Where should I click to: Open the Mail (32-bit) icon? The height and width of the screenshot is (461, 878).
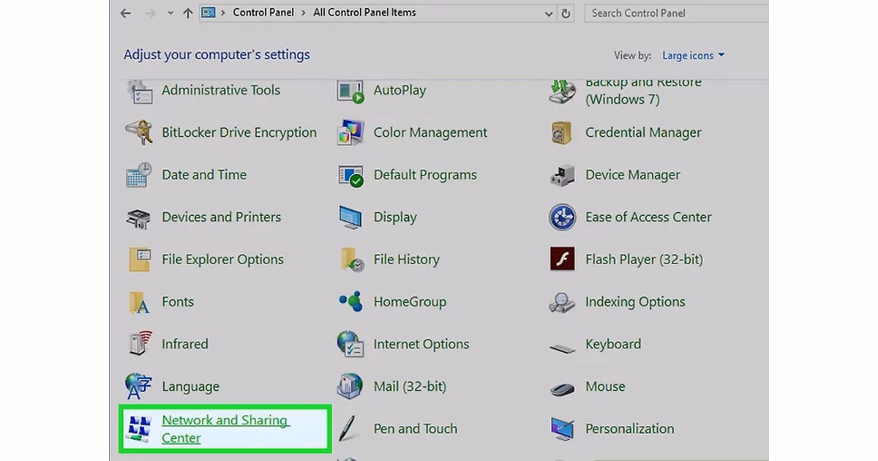[350, 386]
